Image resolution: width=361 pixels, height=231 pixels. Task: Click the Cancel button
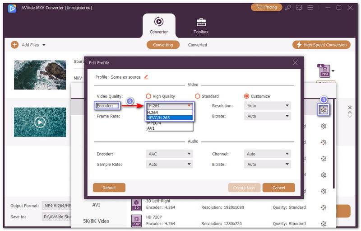tap(278, 188)
